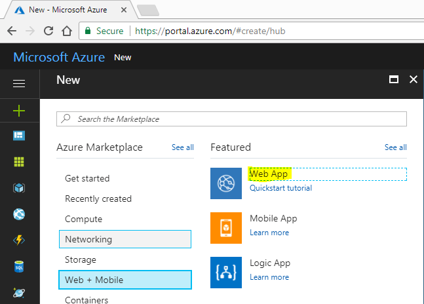Click the Search the Marketplace field
The image size is (424, 304).
click(231, 119)
